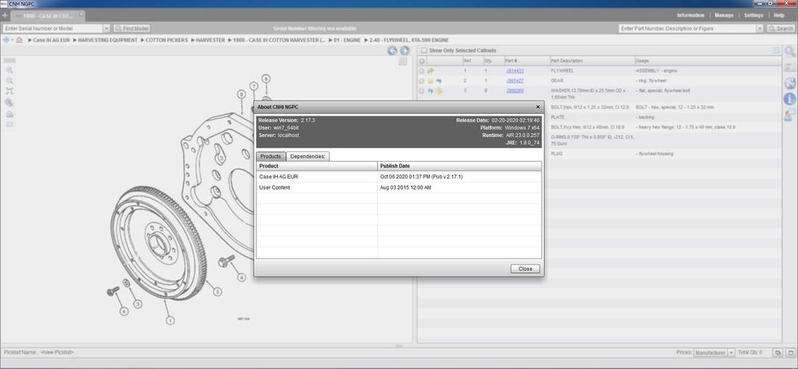Add a new tab with plus icon

tap(5, 16)
